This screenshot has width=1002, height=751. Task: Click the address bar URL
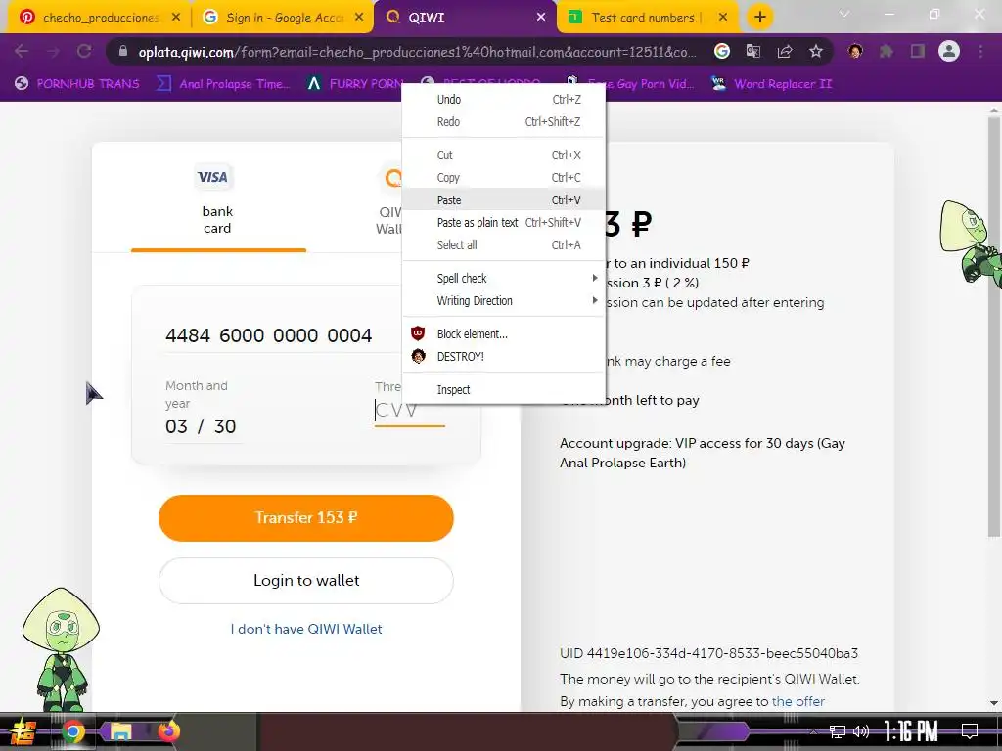click(x=417, y=52)
